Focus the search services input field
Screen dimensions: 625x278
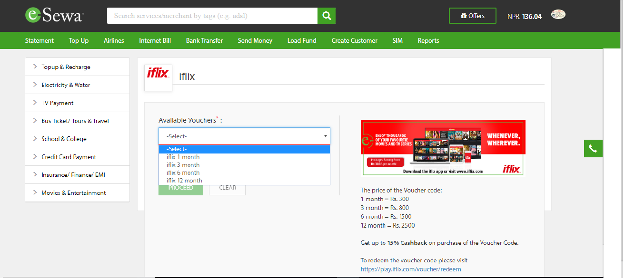(212, 16)
